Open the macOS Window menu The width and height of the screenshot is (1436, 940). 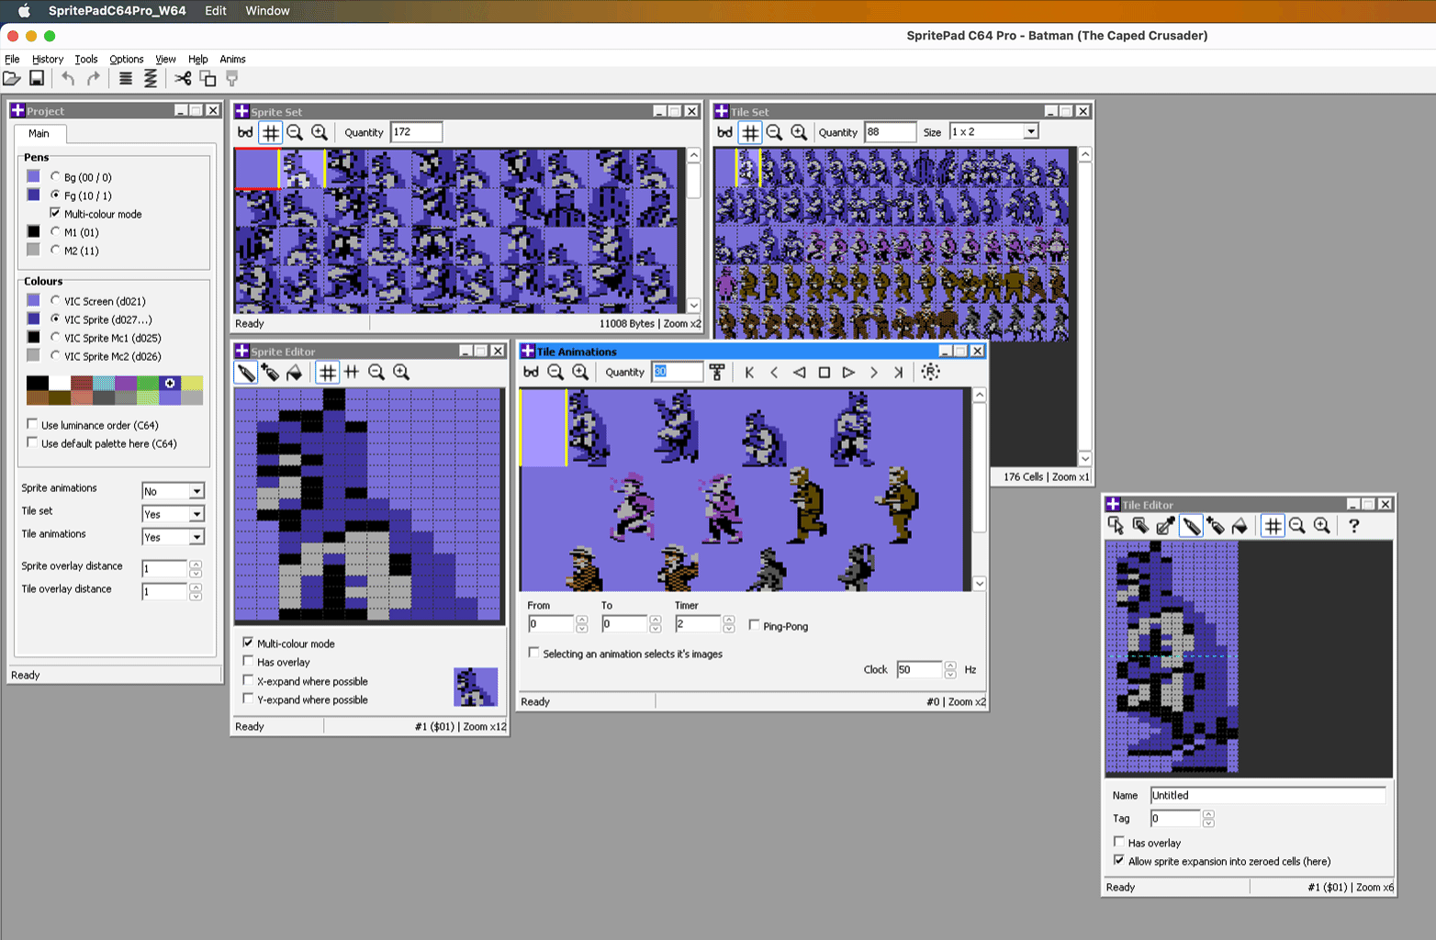267,11
